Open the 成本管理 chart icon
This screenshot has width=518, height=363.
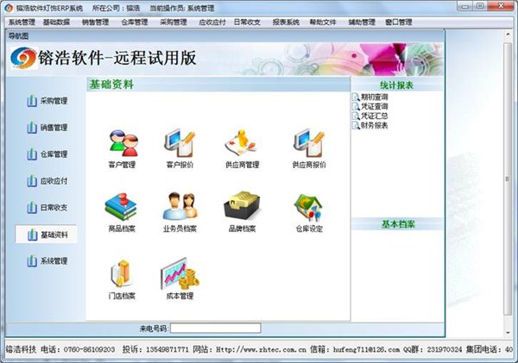point(180,273)
